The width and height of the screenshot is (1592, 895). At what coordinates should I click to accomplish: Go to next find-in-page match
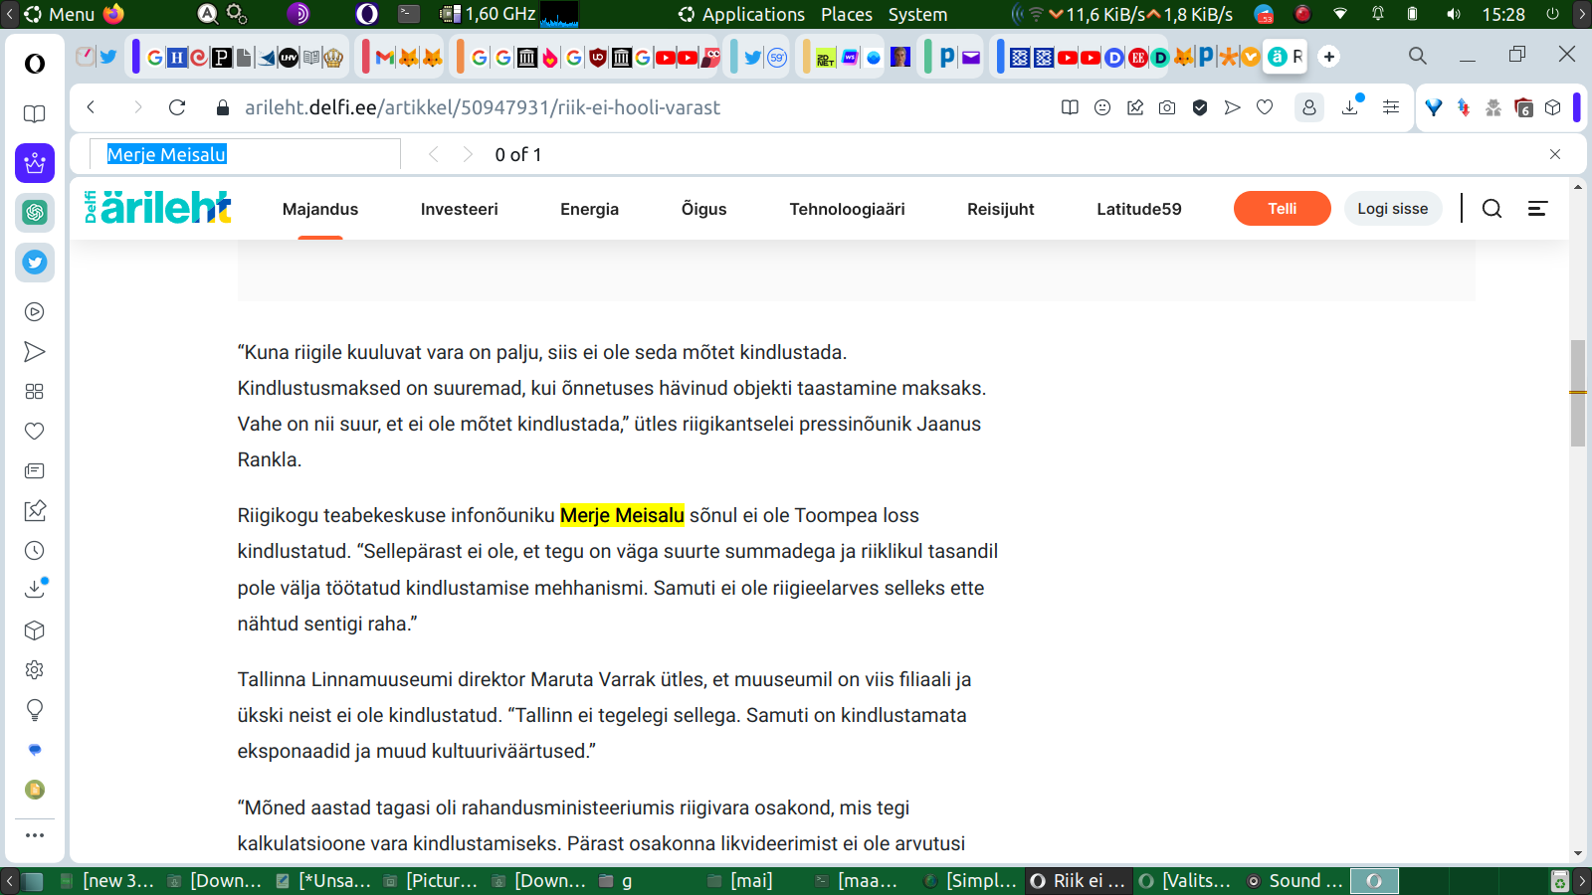(468, 154)
